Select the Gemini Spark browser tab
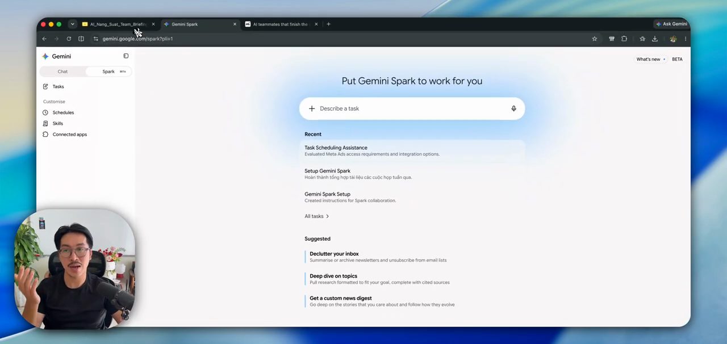The width and height of the screenshot is (727, 344). pyautogui.click(x=199, y=24)
